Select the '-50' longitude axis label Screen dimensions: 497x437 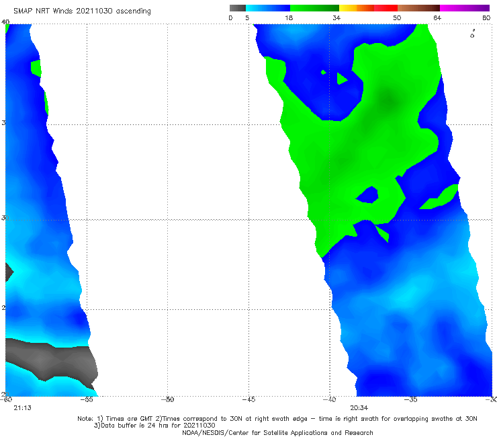[x=167, y=399]
